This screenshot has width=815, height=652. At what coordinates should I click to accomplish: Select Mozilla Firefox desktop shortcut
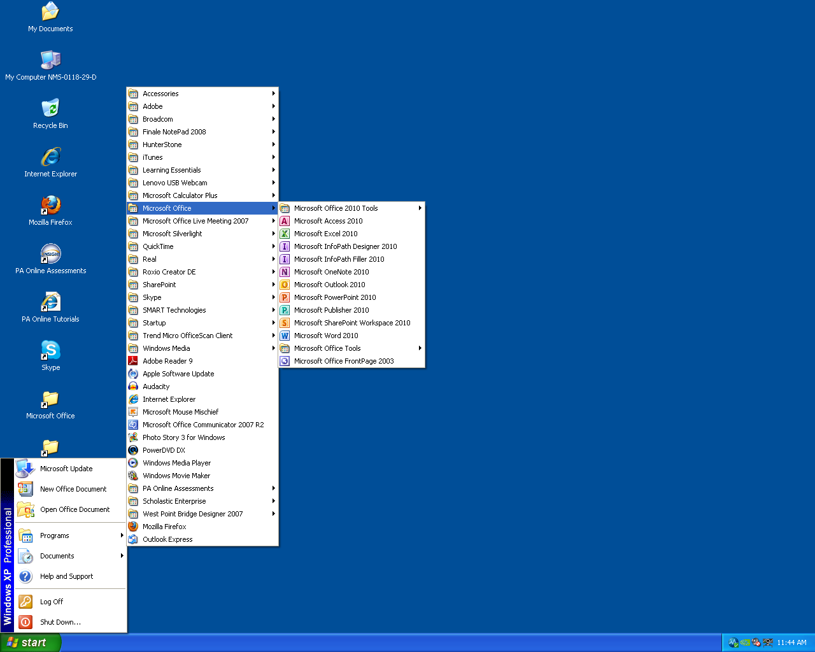[50, 204]
